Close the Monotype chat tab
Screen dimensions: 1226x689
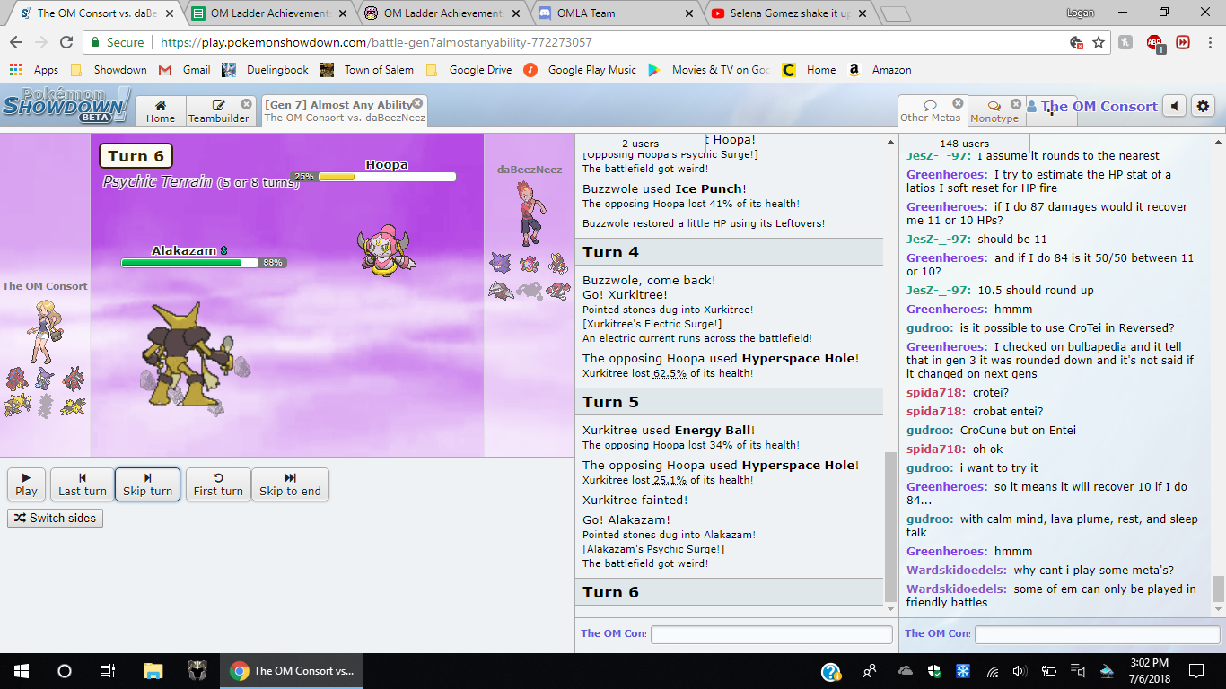tap(1016, 104)
